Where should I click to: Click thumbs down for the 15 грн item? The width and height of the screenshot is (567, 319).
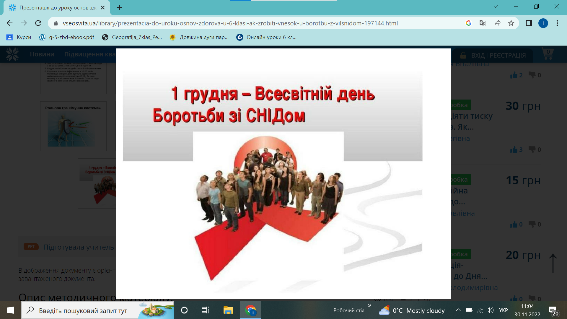[532, 224]
